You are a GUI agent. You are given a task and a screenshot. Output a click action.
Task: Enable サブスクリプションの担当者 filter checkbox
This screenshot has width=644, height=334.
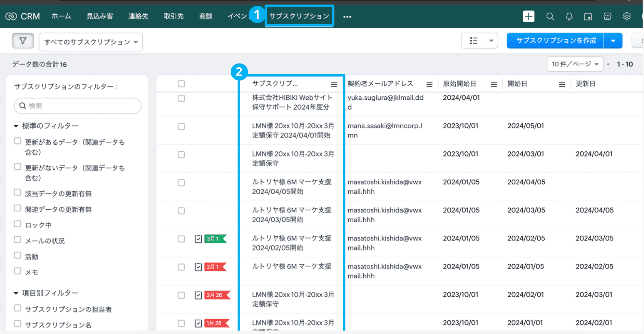point(17,308)
